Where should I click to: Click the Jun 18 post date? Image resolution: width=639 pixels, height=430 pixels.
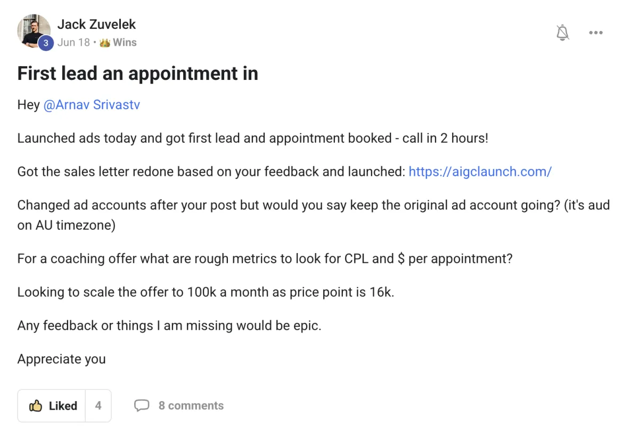(73, 43)
